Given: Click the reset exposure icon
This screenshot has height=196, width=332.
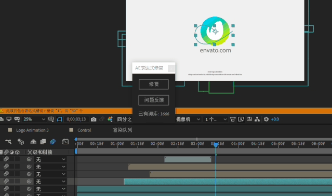Looking at the screenshot, I should pos(266,119).
